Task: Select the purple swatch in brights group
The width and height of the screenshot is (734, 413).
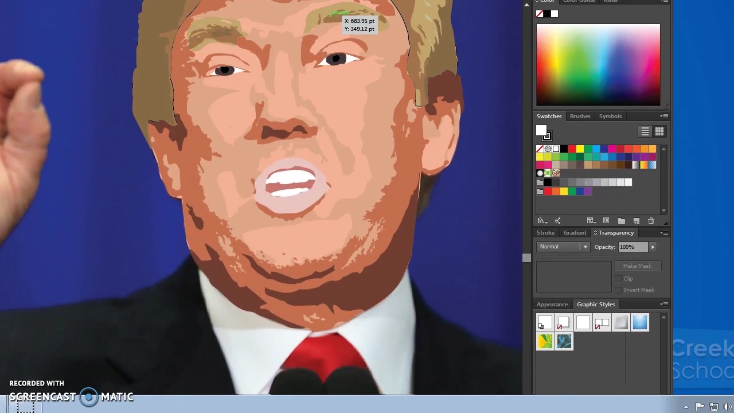Action: (588, 192)
